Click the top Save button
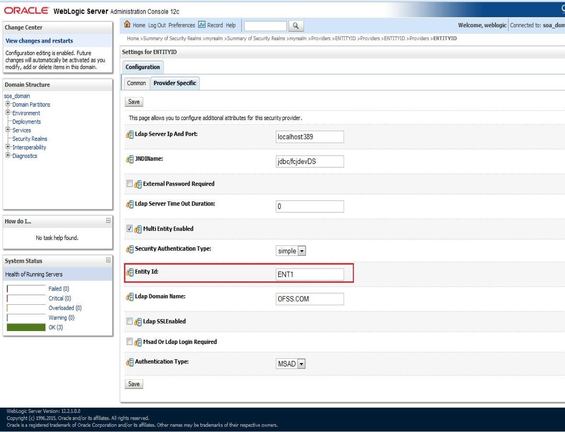 point(134,102)
